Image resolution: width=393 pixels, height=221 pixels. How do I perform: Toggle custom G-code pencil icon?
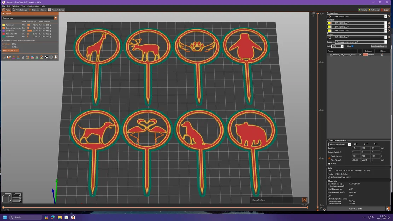pos(42,57)
